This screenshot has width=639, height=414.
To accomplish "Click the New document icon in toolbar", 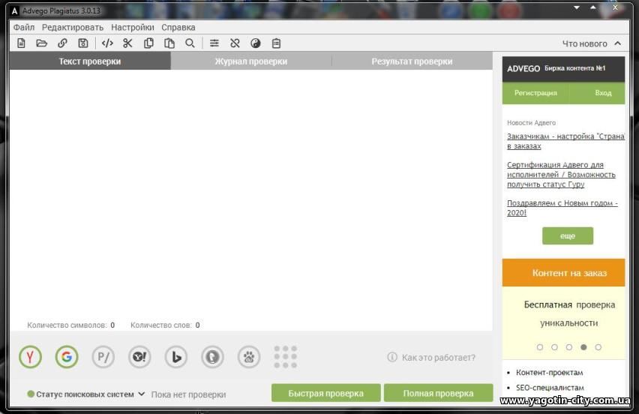I will coord(21,43).
